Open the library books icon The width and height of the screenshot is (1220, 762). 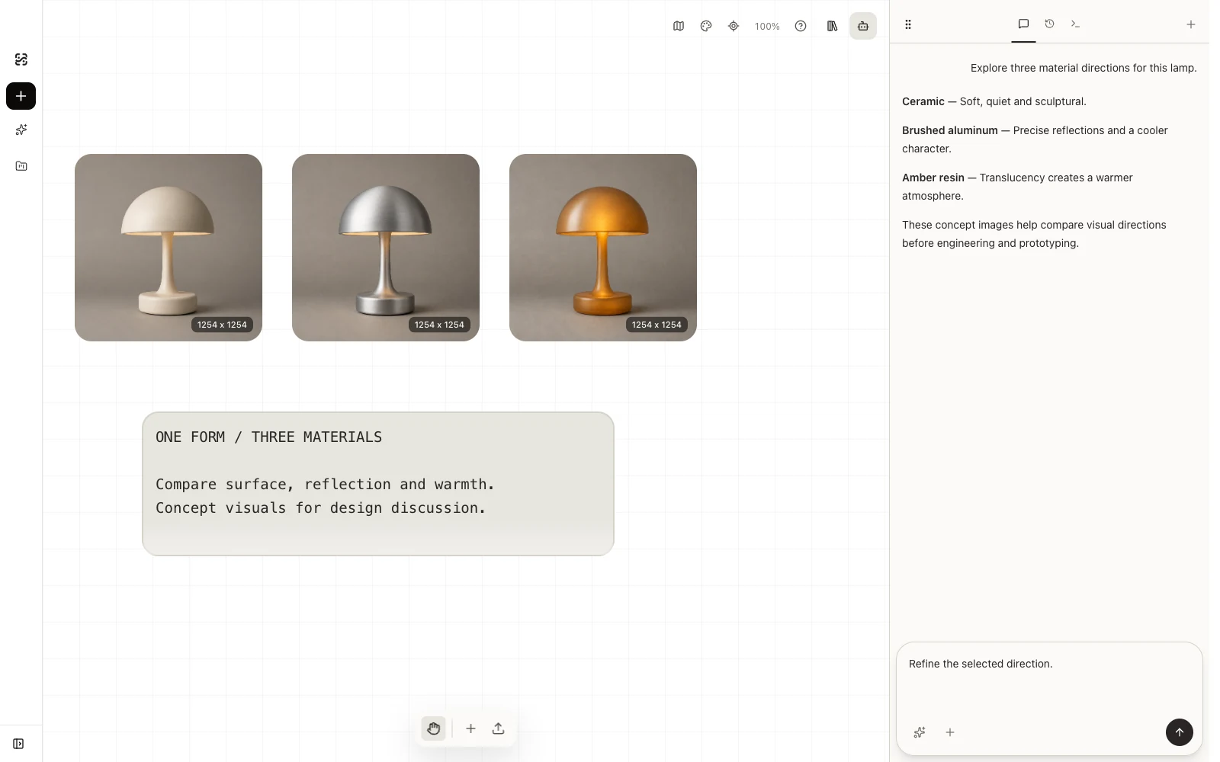click(832, 26)
